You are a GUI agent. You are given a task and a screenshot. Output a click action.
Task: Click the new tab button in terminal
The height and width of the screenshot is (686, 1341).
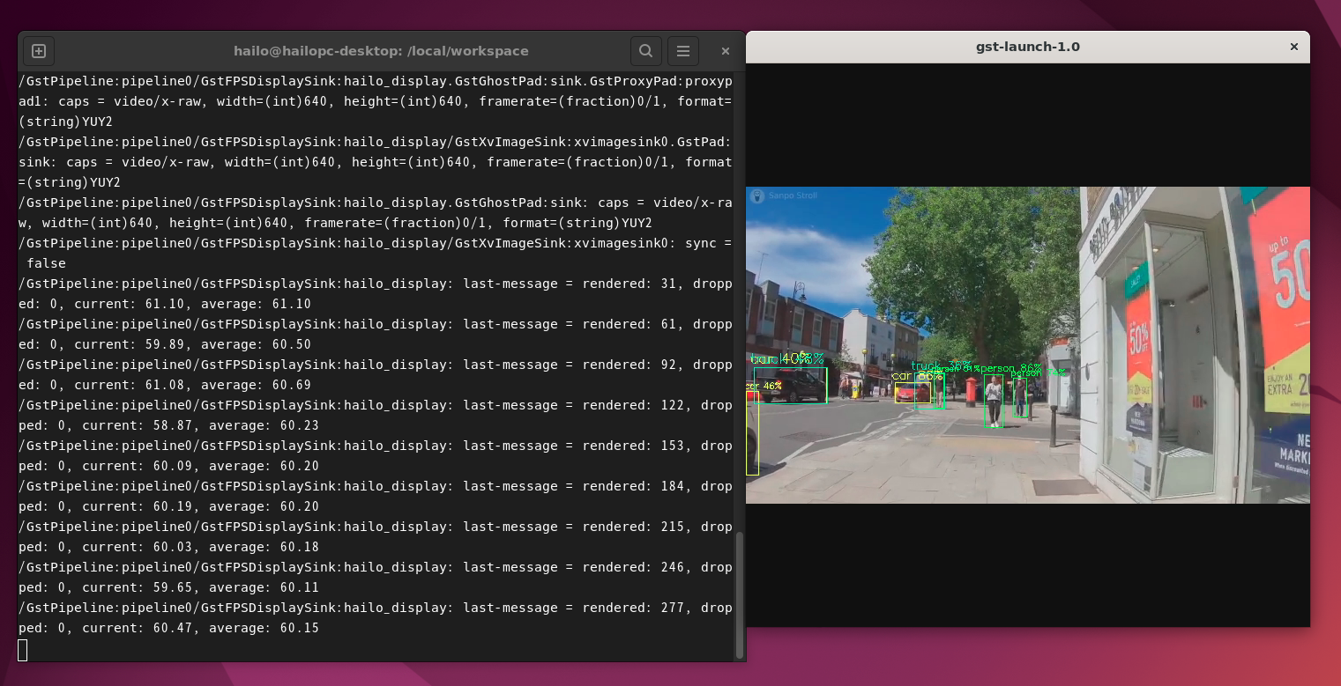(39, 51)
